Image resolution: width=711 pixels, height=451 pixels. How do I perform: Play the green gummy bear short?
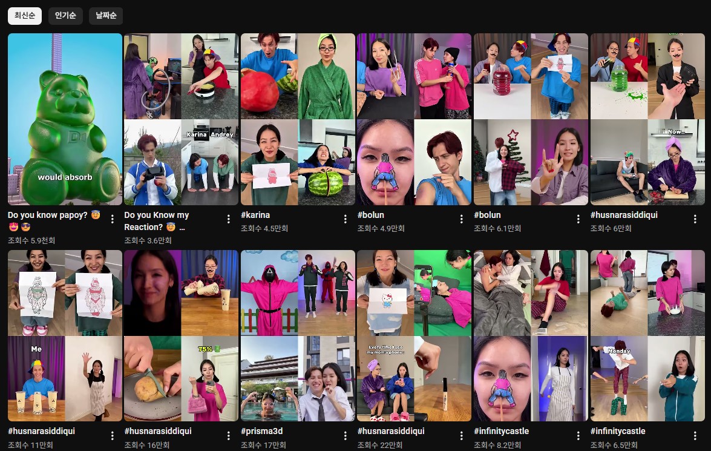[65, 119]
